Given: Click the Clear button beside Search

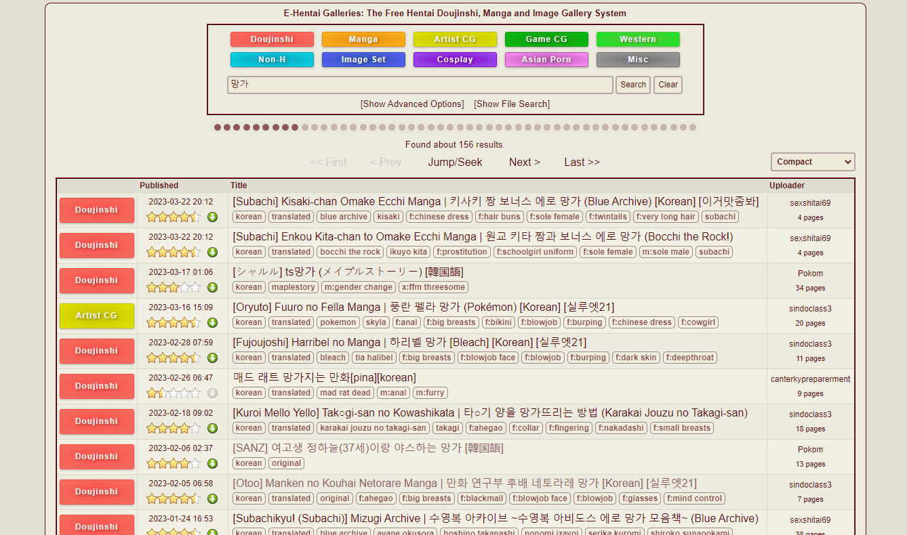Looking at the screenshot, I should click(668, 85).
